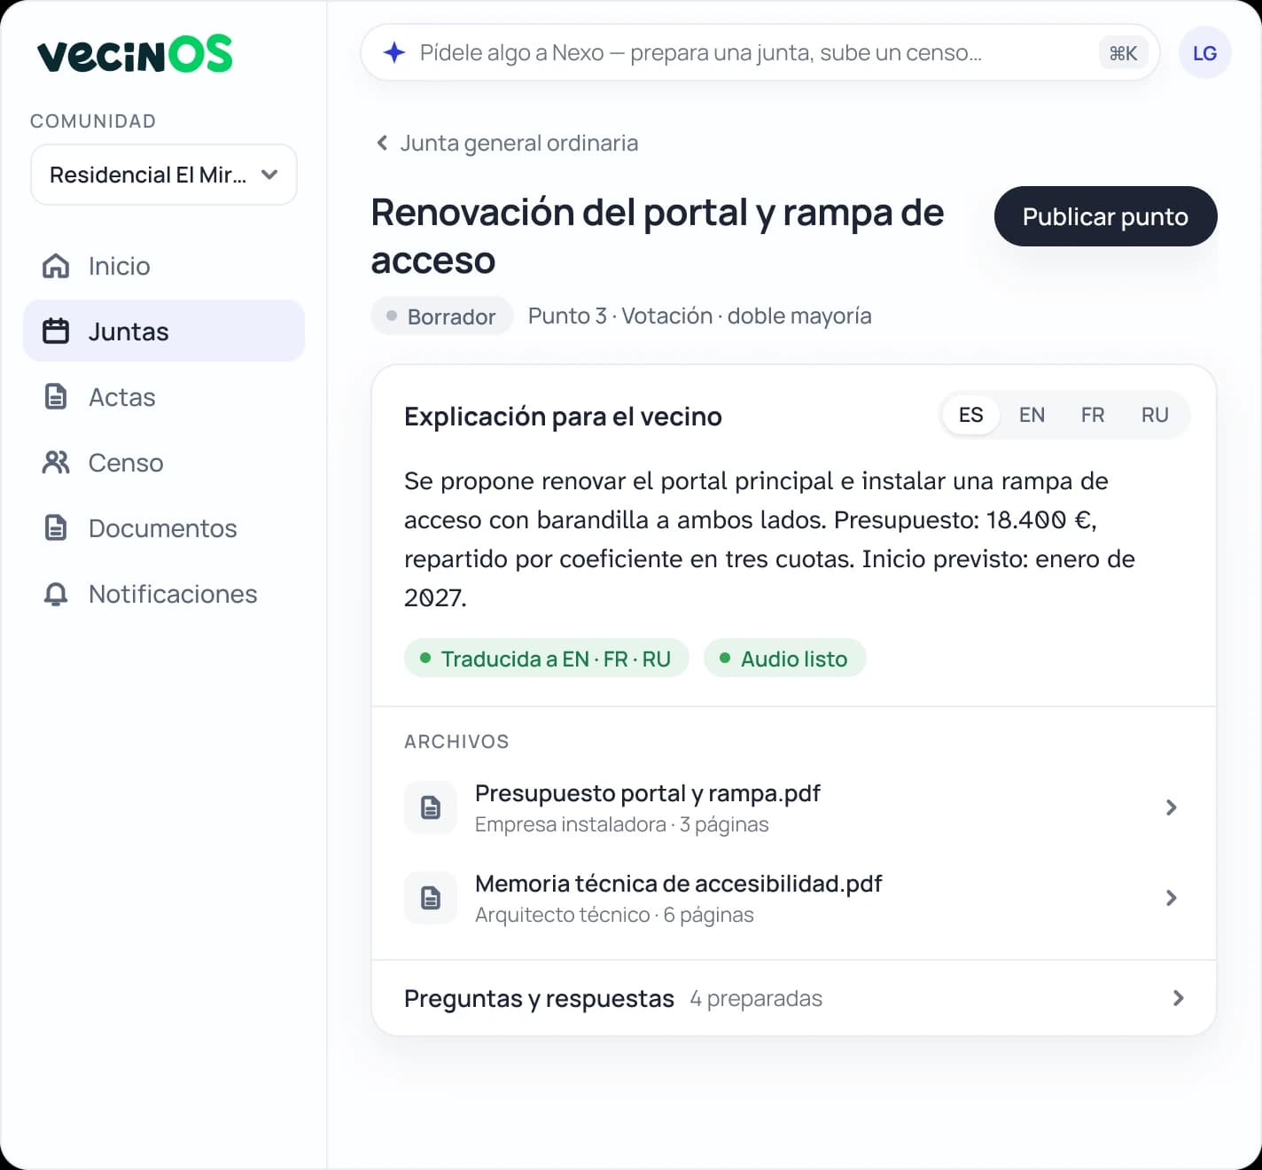Click the Presupuesto portal y rampa.pdf file icon
This screenshot has width=1262, height=1170.
[431, 807]
